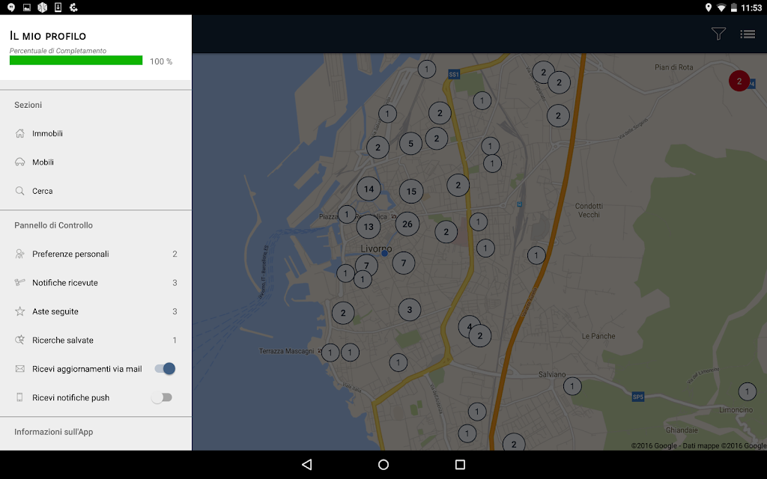Tap the Condotti Vecchi map label
Image resolution: width=767 pixels, height=479 pixels.
point(589,210)
